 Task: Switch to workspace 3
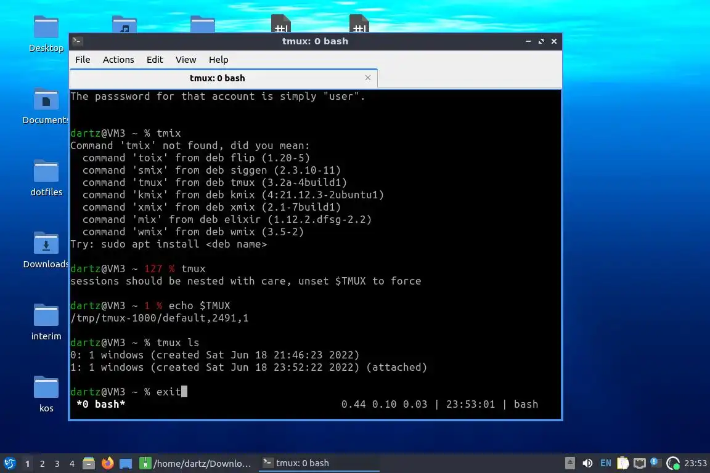(x=57, y=464)
